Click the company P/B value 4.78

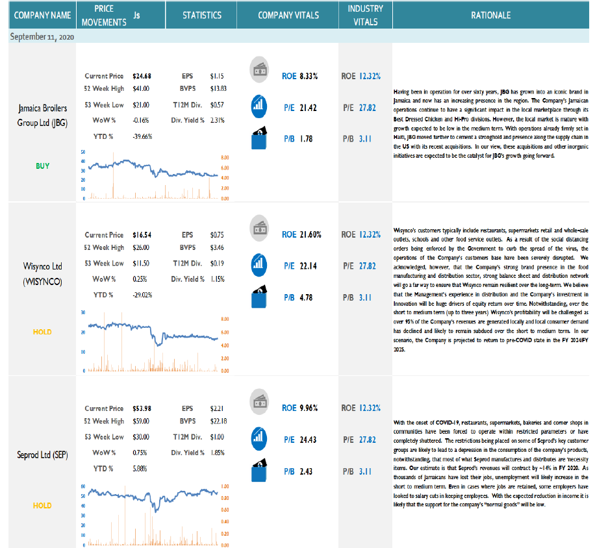(306, 297)
